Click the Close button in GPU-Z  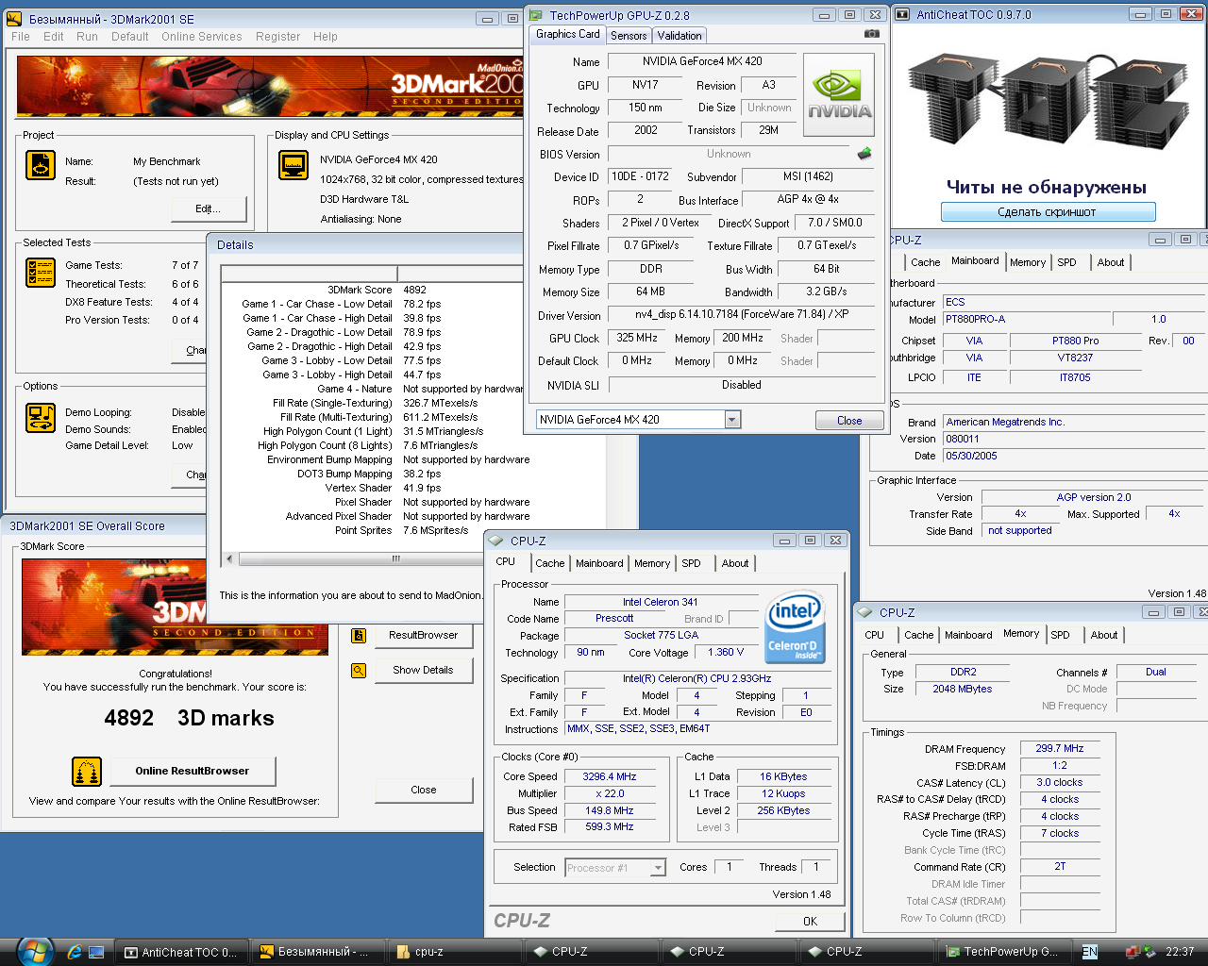coord(849,421)
